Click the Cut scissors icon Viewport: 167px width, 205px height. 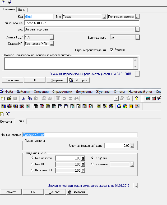[24, 99]
